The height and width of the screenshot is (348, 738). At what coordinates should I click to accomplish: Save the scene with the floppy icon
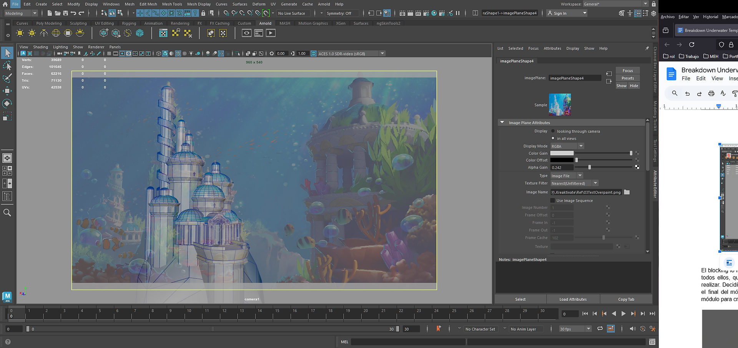click(65, 13)
